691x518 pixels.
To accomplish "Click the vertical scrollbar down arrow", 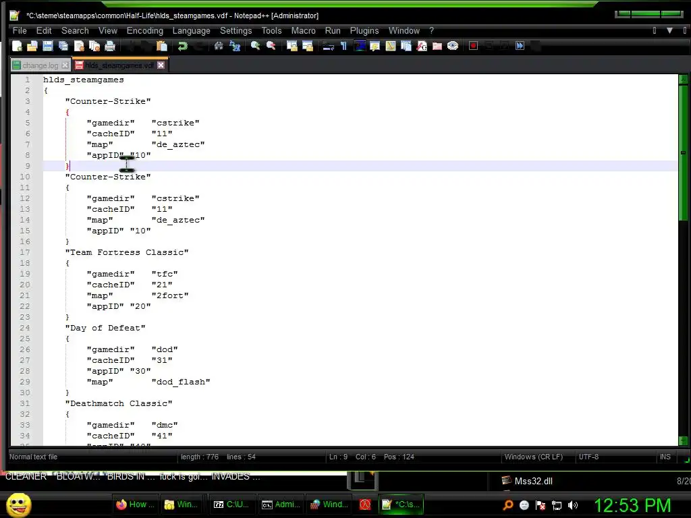I will coord(683,440).
